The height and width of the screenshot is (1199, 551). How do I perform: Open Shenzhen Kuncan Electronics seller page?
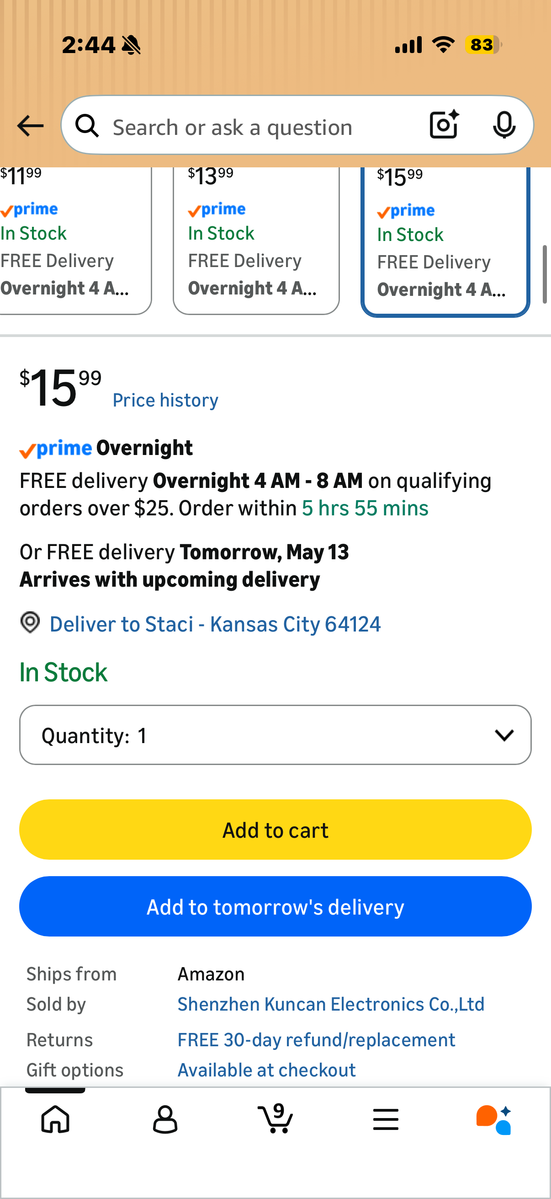pos(331,1004)
